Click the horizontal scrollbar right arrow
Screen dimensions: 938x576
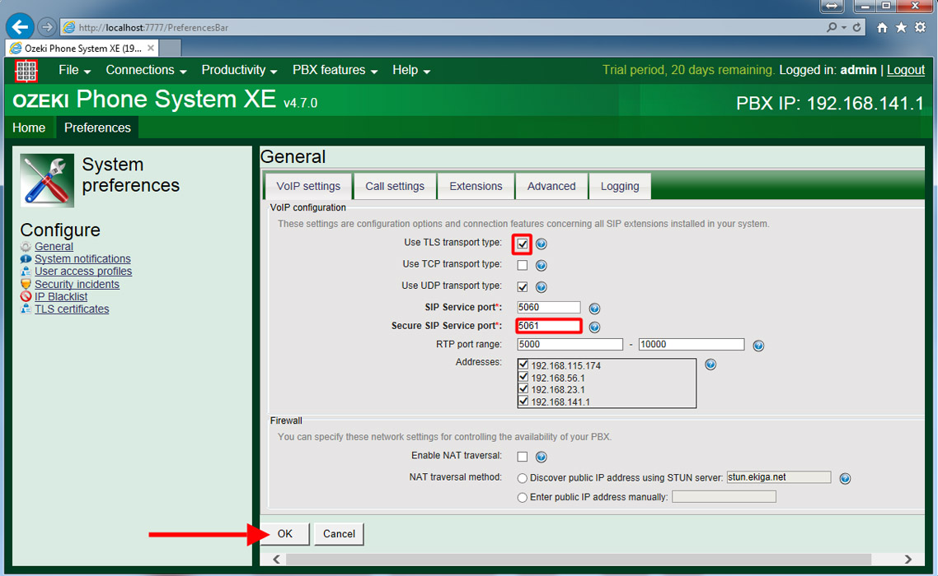(x=908, y=560)
